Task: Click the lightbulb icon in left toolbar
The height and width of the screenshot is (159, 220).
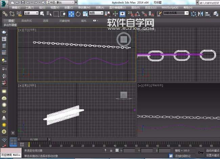Action: [4, 60]
